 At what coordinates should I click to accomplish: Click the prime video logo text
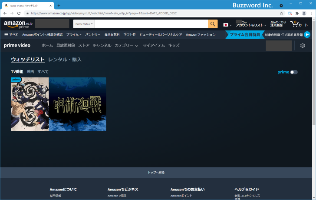pyautogui.click(x=17, y=45)
